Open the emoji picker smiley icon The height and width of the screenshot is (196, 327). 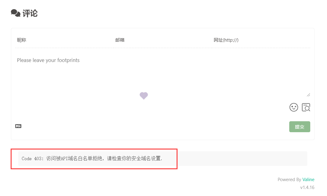click(294, 107)
